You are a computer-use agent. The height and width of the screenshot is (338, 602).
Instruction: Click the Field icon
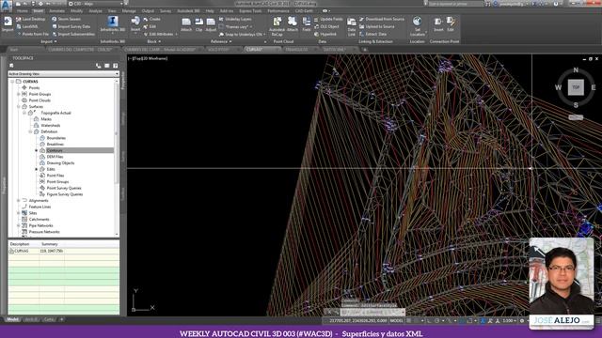pos(307,22)
